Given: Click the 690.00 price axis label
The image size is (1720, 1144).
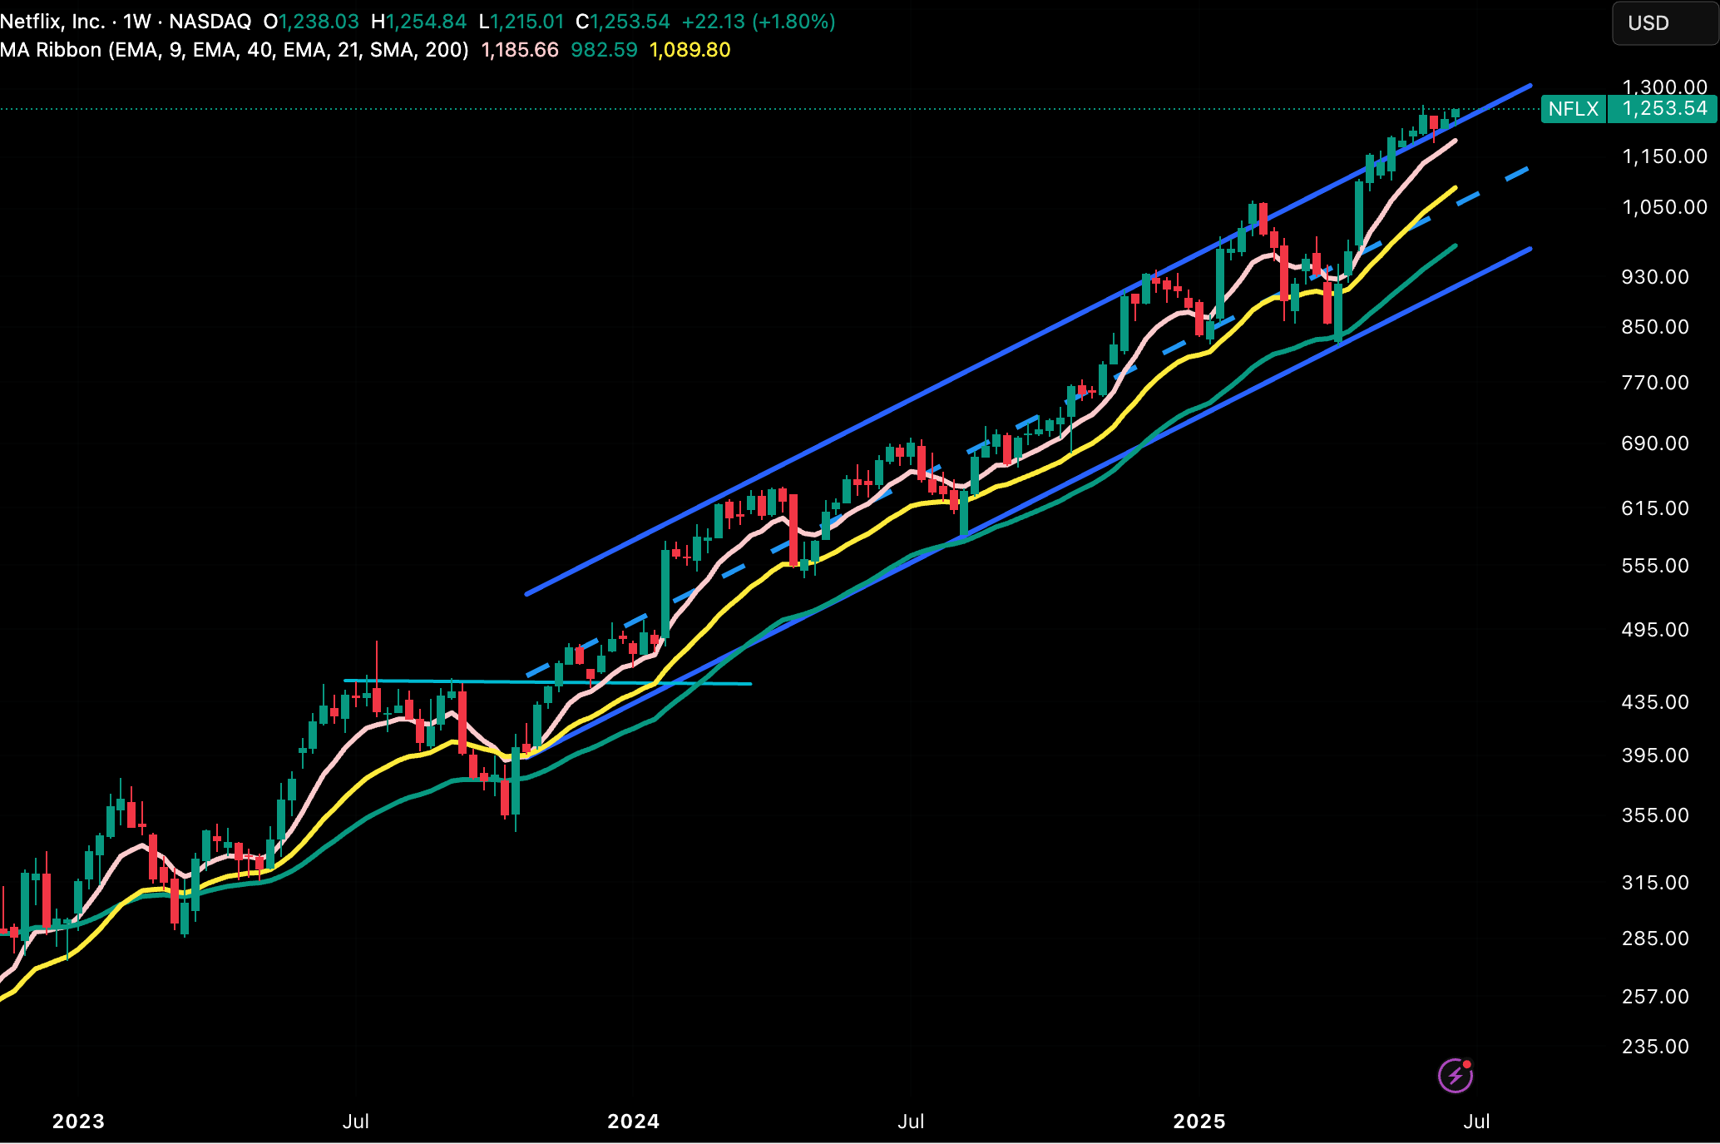Looking at the screenshot, I should click(x=1655, y=443).
